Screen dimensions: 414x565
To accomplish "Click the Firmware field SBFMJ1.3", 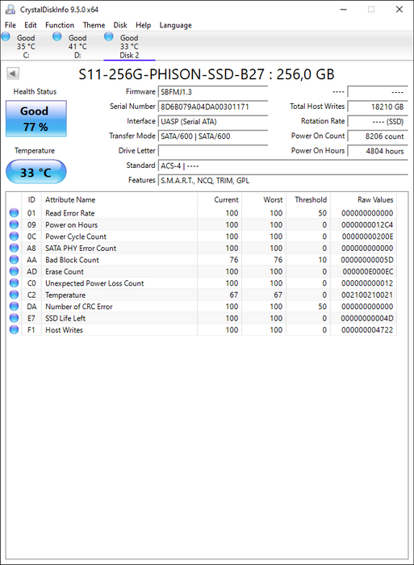I will click(x=213, y=92).
